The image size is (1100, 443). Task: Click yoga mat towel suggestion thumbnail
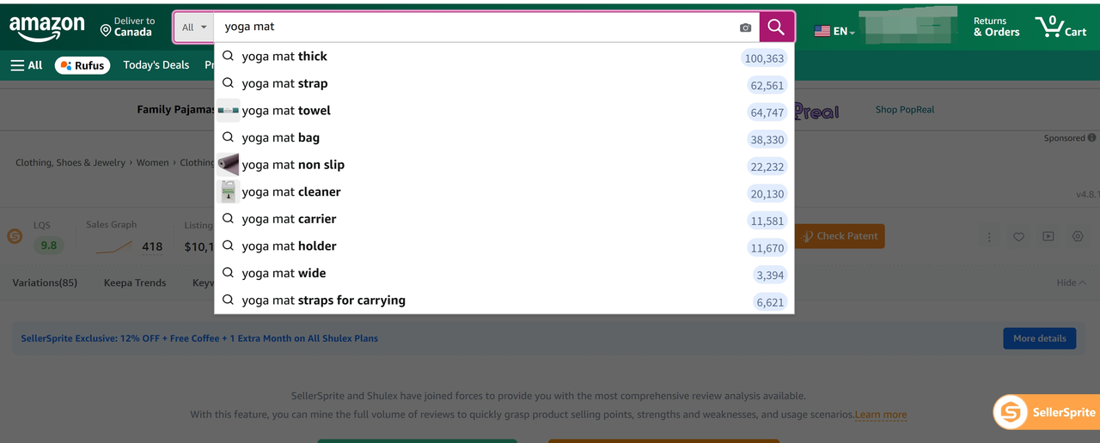click(228, 111)
